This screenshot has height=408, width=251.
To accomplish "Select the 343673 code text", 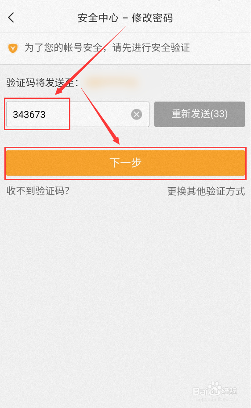I will [29, 114].
